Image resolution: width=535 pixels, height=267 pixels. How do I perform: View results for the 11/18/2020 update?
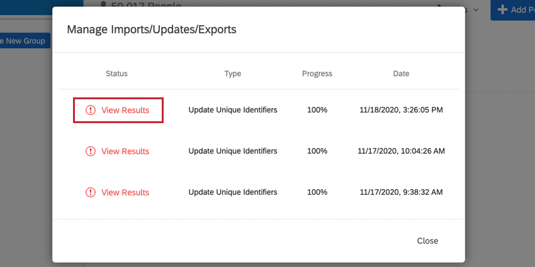(125, 110)
